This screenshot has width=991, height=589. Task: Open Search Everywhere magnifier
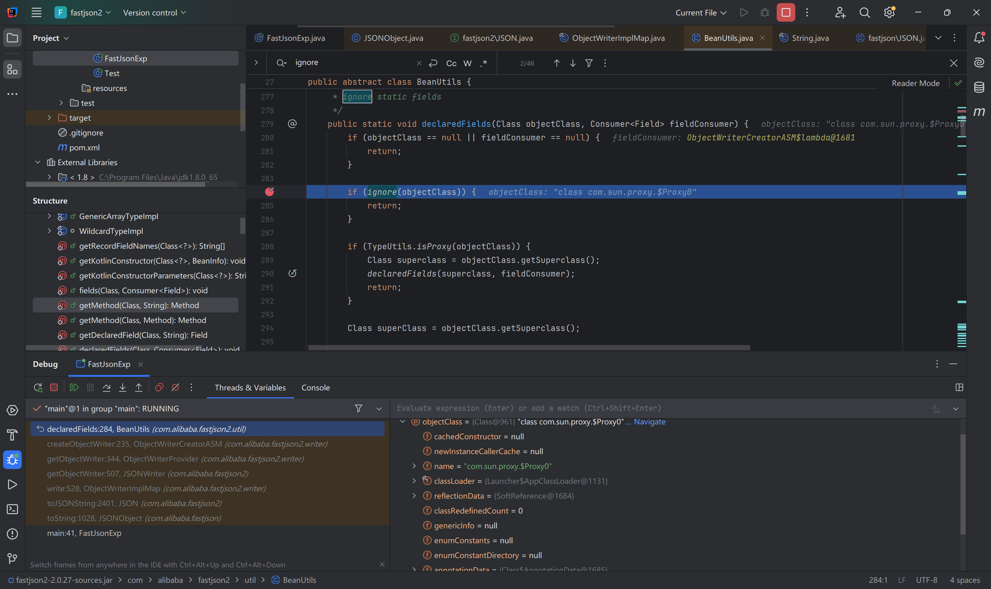(865, 13)
